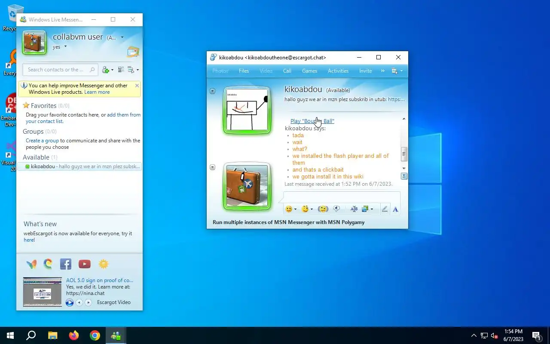Send a nudge to kikoabdou

(x=323, y=209)
